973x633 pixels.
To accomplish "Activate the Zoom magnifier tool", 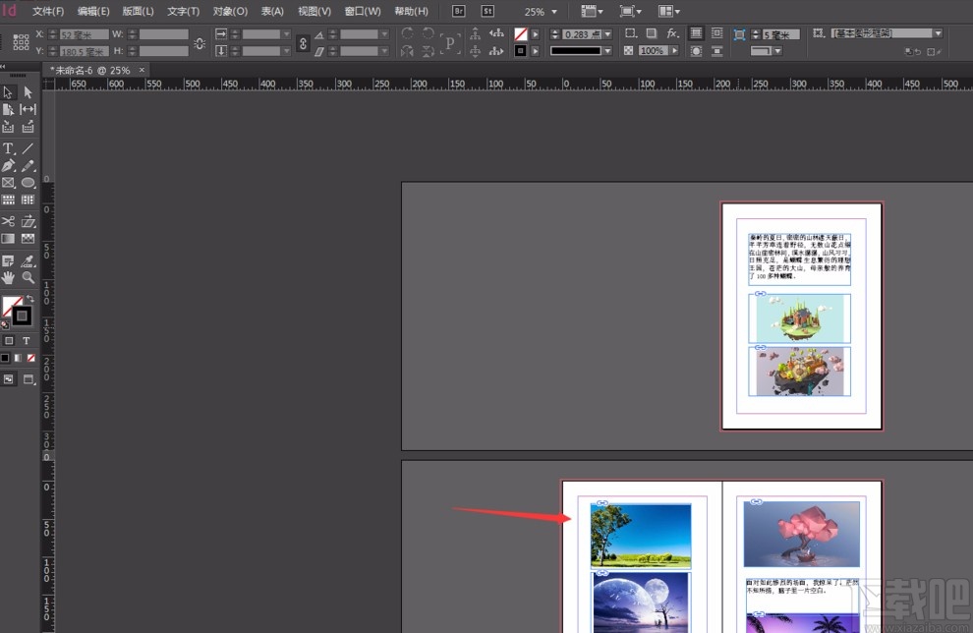I will 28,278.
